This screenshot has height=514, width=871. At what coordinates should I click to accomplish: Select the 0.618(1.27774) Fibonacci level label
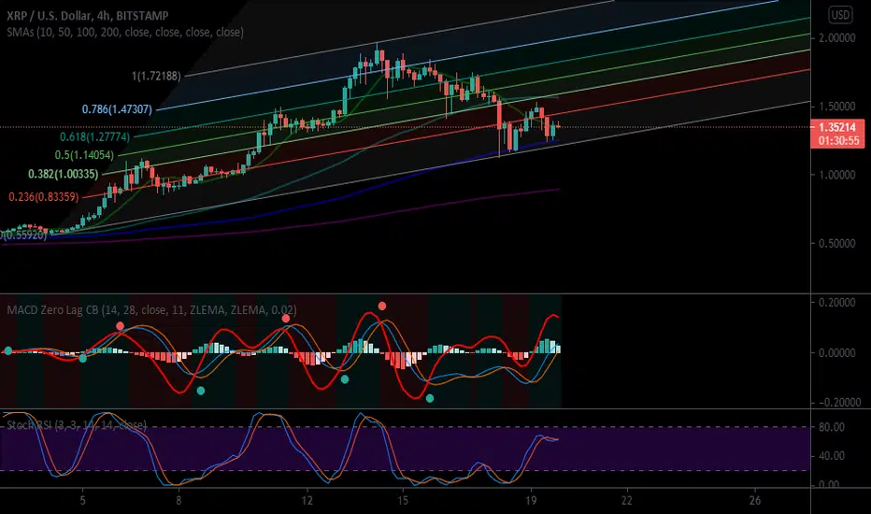(95, 136)
